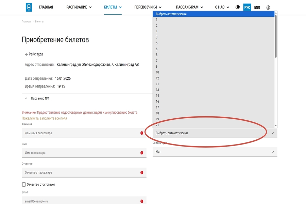Screen dimensions: 306x204
Task: Click error icon in Email field
Action: 142,201
